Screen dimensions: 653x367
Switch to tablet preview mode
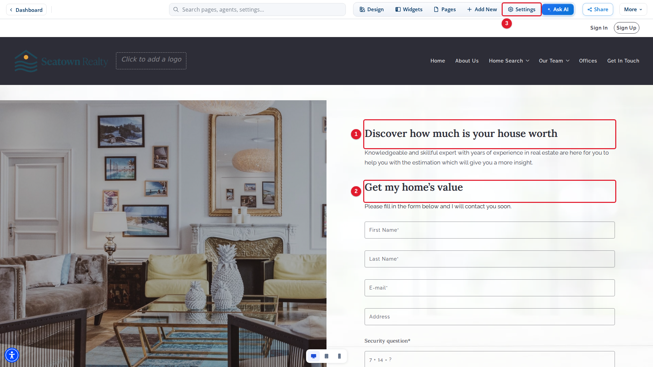[x=326, y=356]
